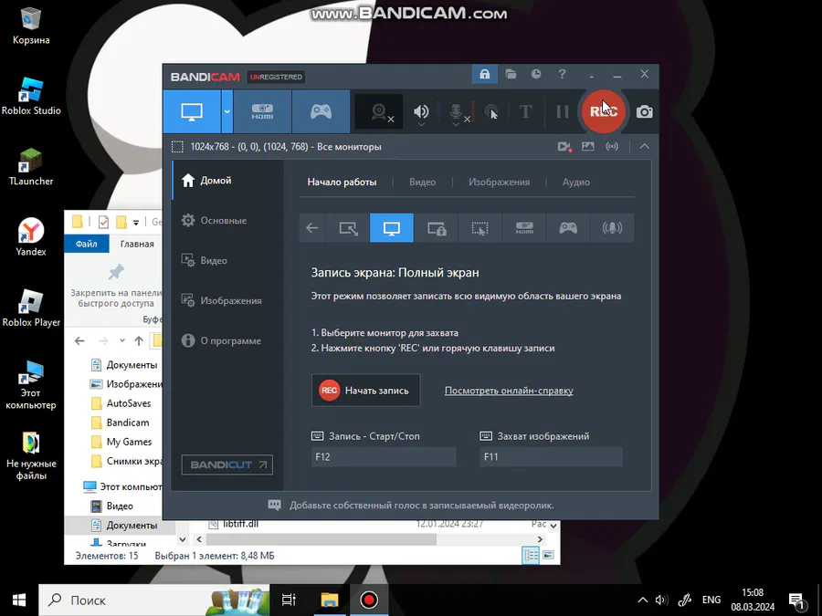Select HDMI device recording mode
Image resolution: width=822 pixels, height=616 pixels.
coord(262,111)
